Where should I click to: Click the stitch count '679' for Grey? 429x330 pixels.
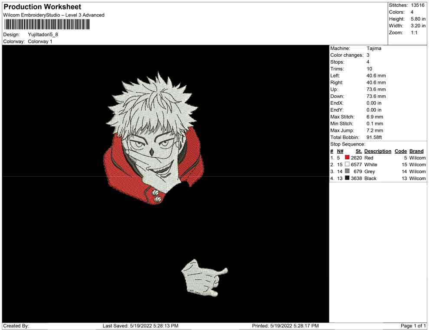[358, 171]
